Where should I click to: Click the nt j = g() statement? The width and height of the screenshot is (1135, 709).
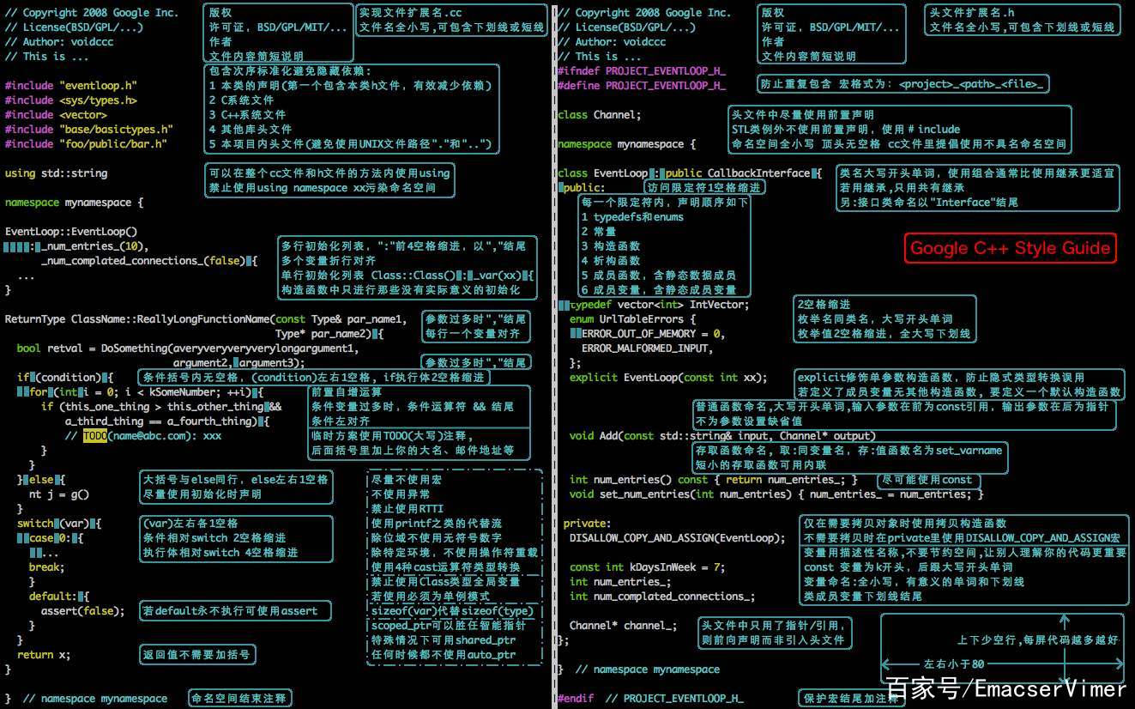[x=58, y=494]
